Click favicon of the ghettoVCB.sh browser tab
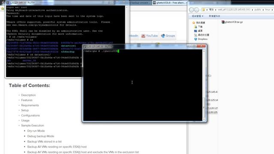274x154 pixels. point(154,3)
